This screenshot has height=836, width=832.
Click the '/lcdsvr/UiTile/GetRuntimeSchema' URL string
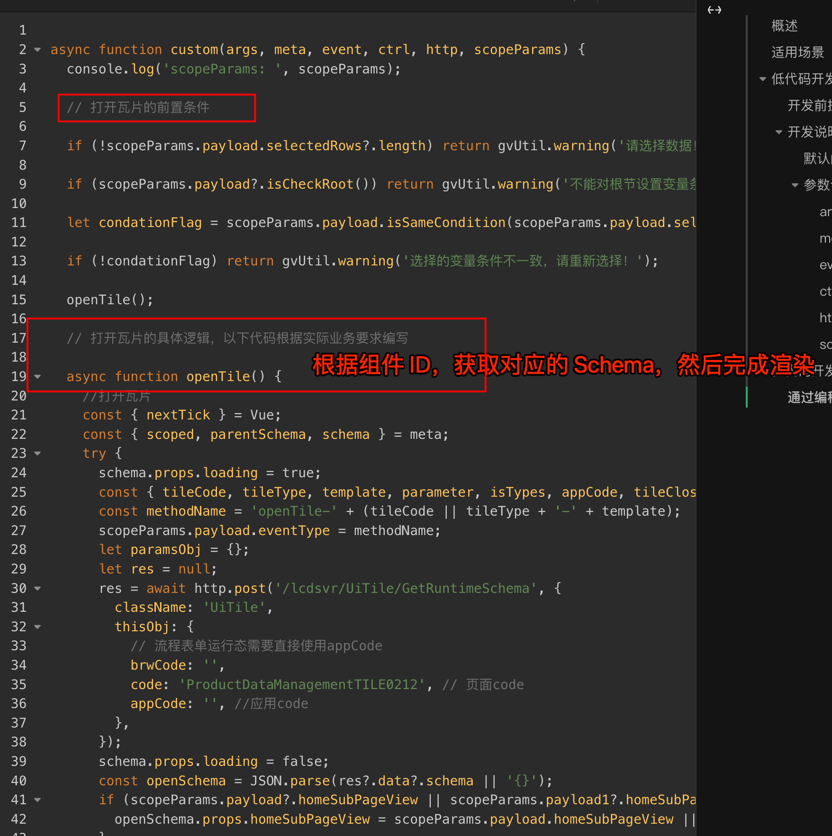pos(406,589)
